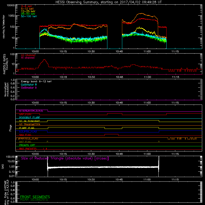The height and width of the screenshot is (205, 205).
Task: Click the SC_TRANSMITTER flag label
Action: tap(29, 125)
